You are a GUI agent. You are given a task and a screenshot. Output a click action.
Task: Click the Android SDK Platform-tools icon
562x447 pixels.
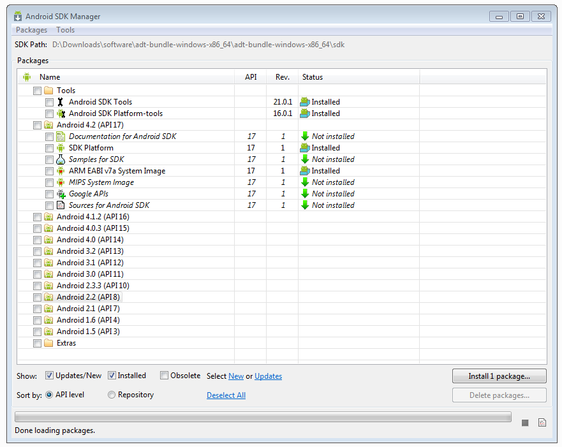tap(61, 114)
